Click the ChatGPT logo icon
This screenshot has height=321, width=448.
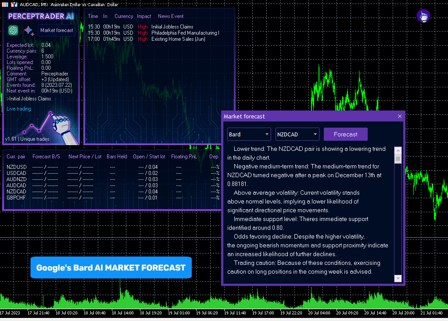point(13,30)
